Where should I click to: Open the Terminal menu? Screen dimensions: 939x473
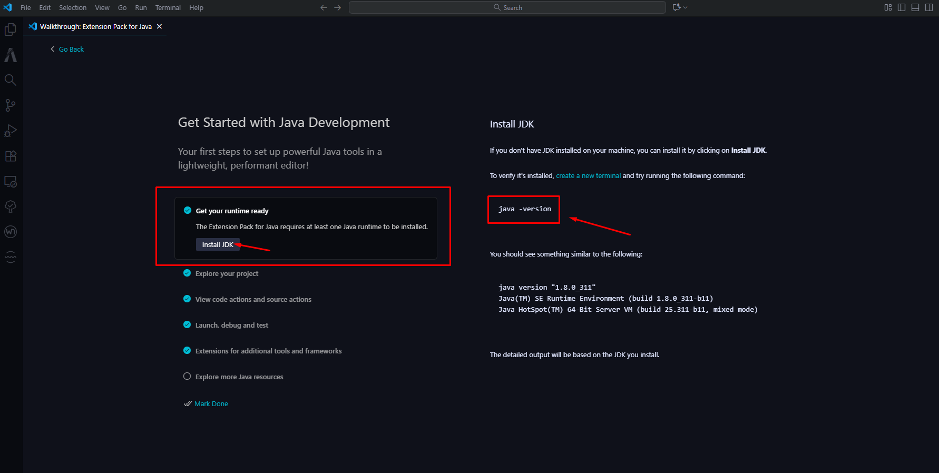pyautogui.click(x=168, y=7)
